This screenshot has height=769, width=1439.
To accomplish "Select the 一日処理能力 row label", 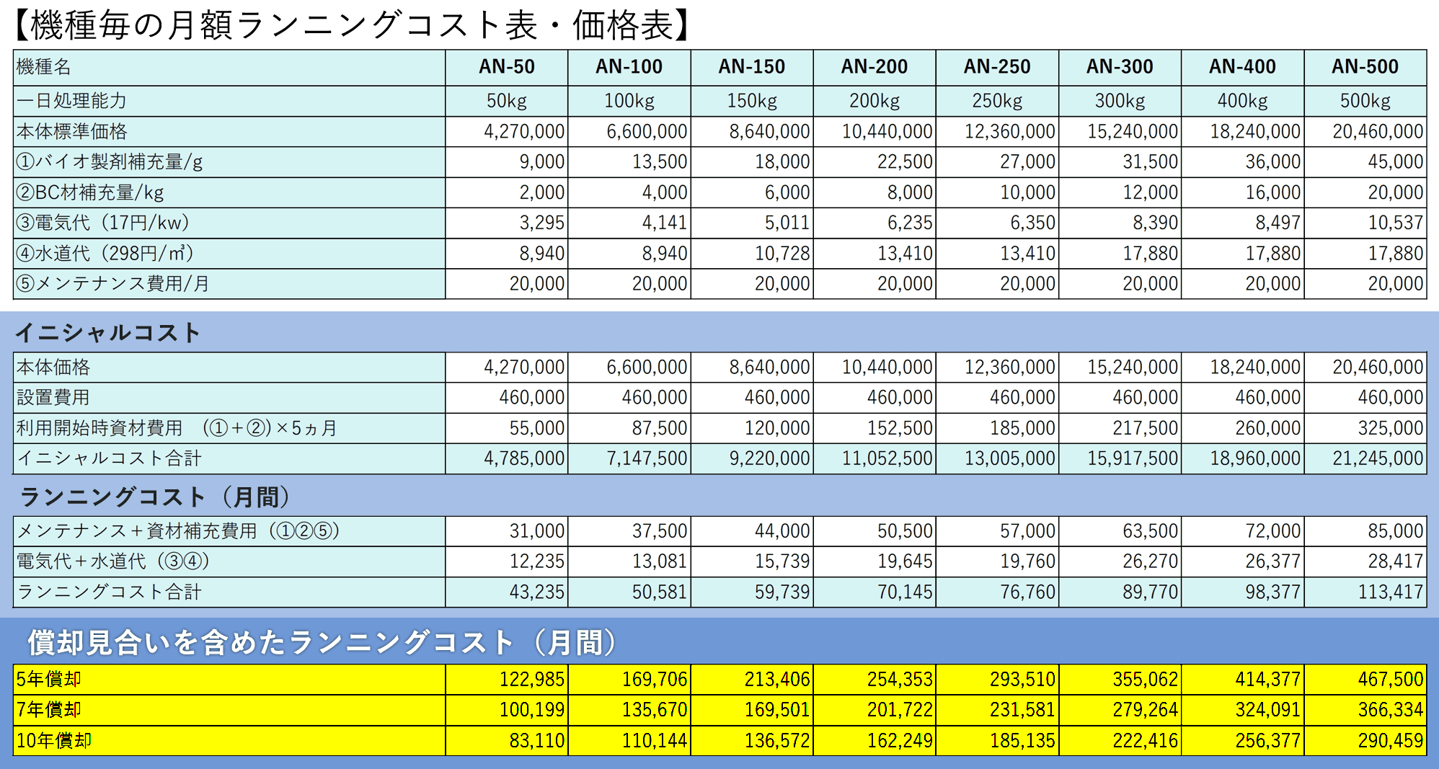I will [x=229, y=101].
